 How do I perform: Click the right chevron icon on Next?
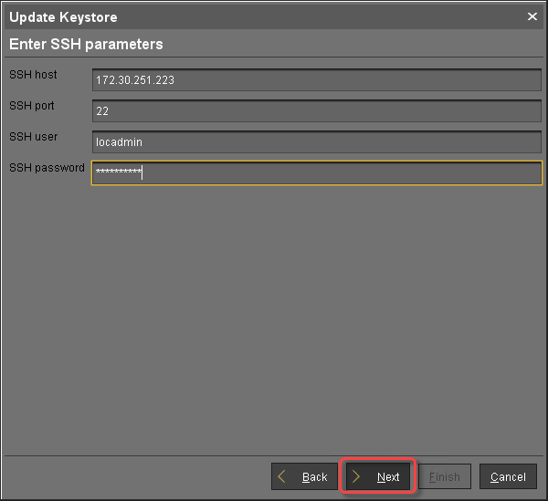pyautogui.click(x=356, y=476)
